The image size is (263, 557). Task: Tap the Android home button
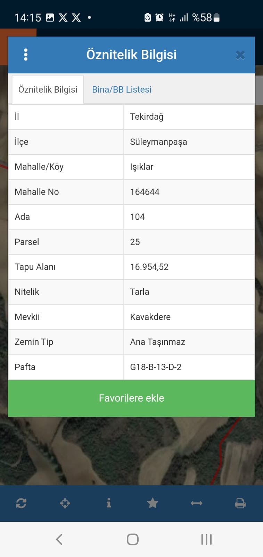132,539
